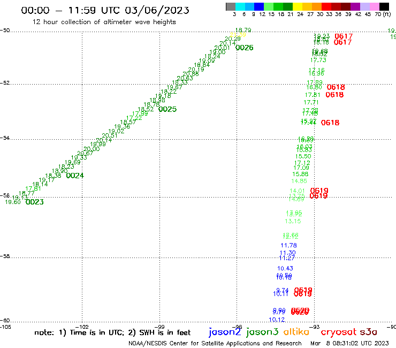Click the blue wave height value 11.78
The height and width of the screenshot is (348, 396).
point(288,245)
